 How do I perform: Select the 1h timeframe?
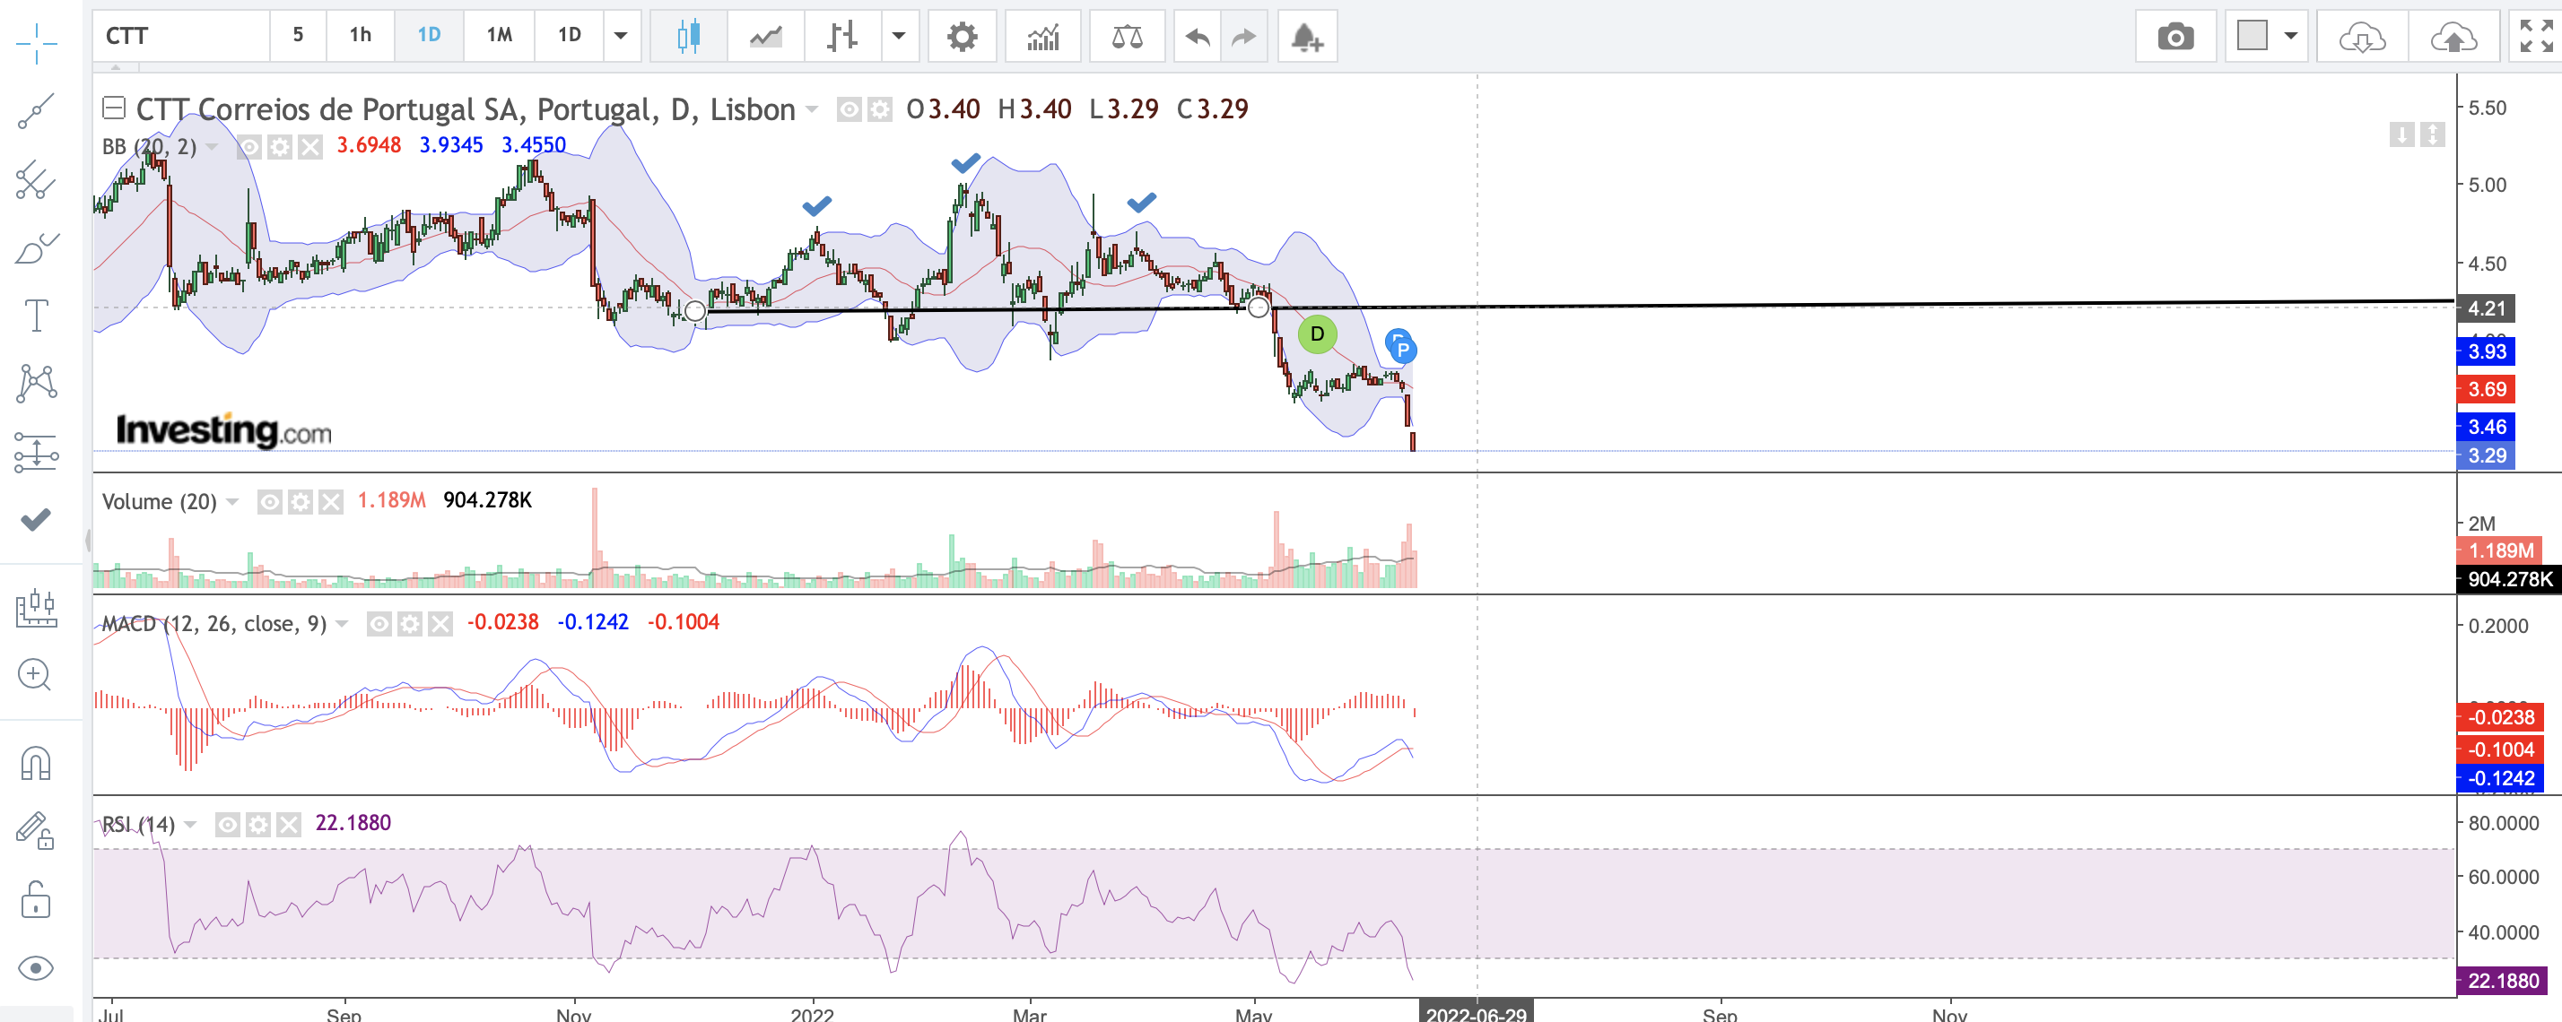click(360, 36)
